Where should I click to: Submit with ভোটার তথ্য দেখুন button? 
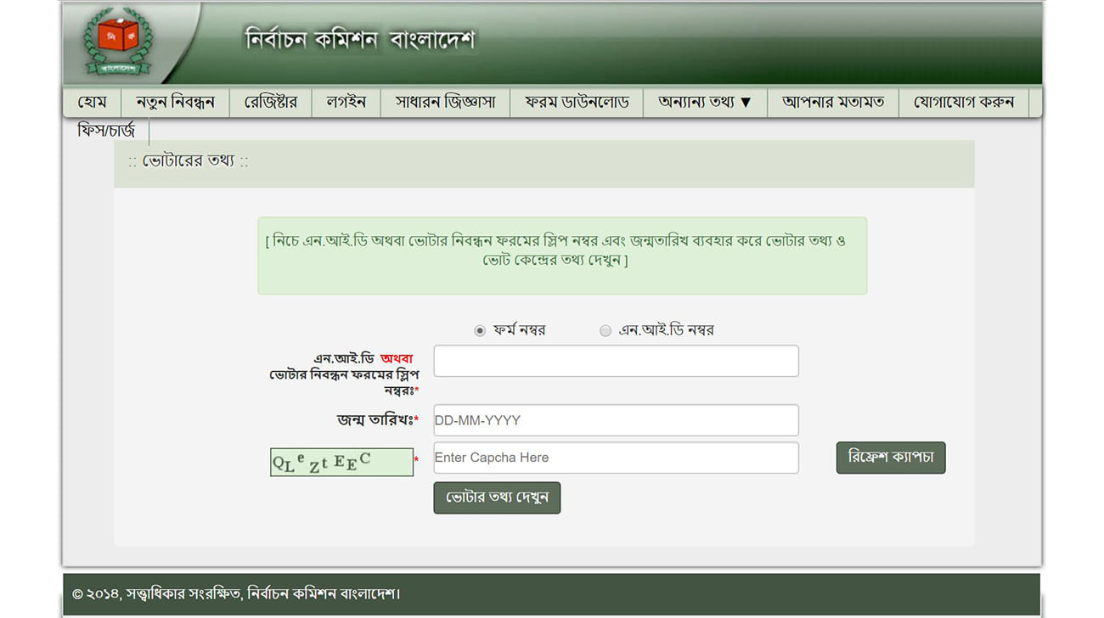pos(497,497)
